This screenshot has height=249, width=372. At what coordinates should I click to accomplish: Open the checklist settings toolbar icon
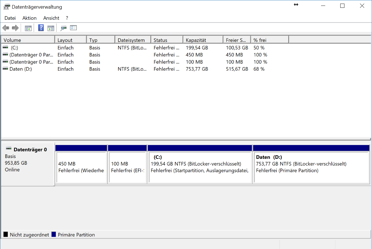(73, 28)
